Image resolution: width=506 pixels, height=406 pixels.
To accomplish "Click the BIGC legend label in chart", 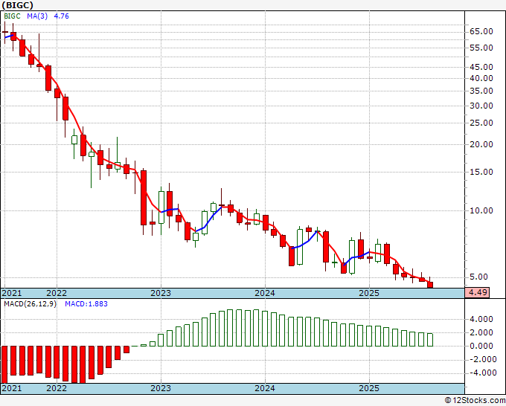I will pos(12,16).
